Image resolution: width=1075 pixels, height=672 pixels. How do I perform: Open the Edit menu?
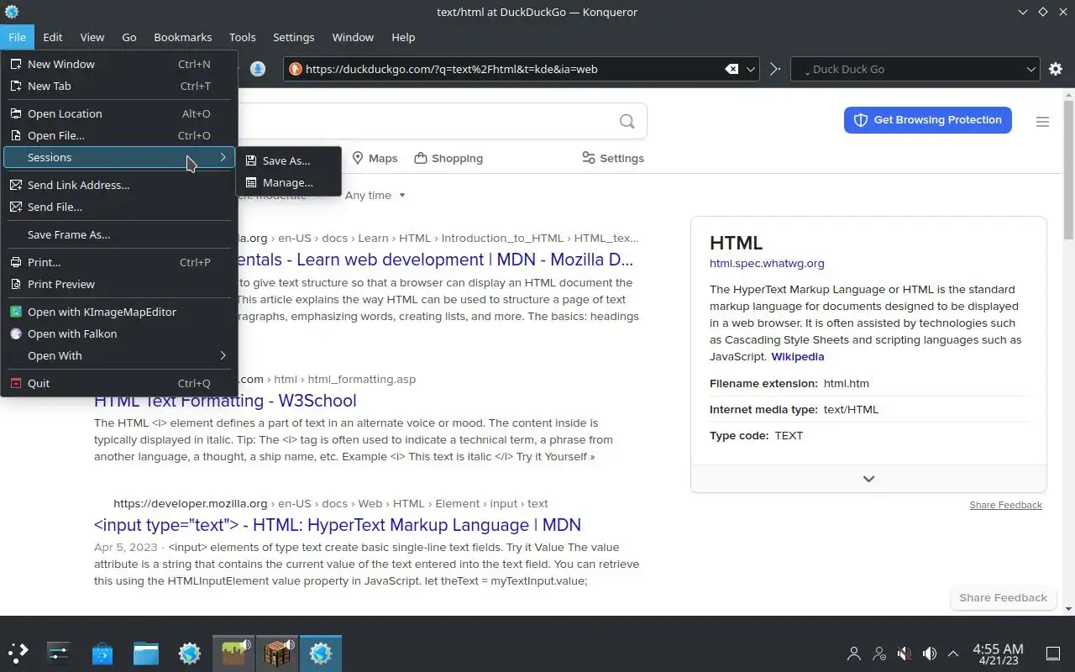coord(53,37)
